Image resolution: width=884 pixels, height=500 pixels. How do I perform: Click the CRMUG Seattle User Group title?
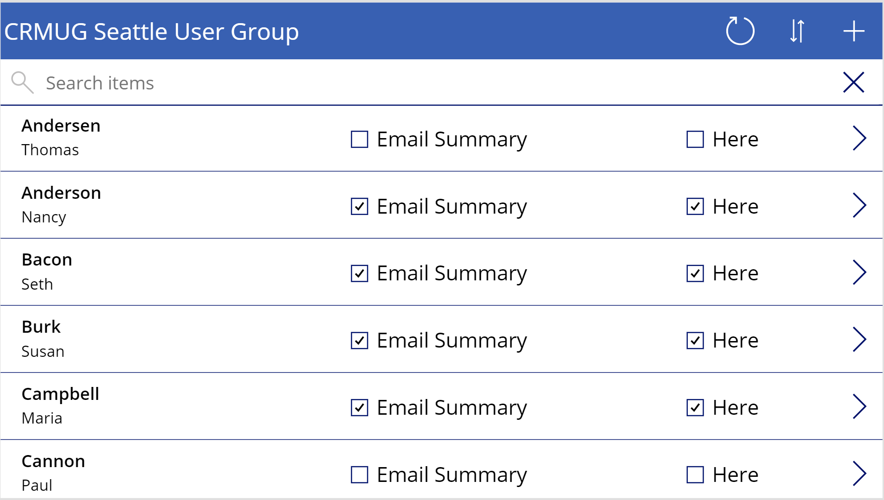(152, 32)
